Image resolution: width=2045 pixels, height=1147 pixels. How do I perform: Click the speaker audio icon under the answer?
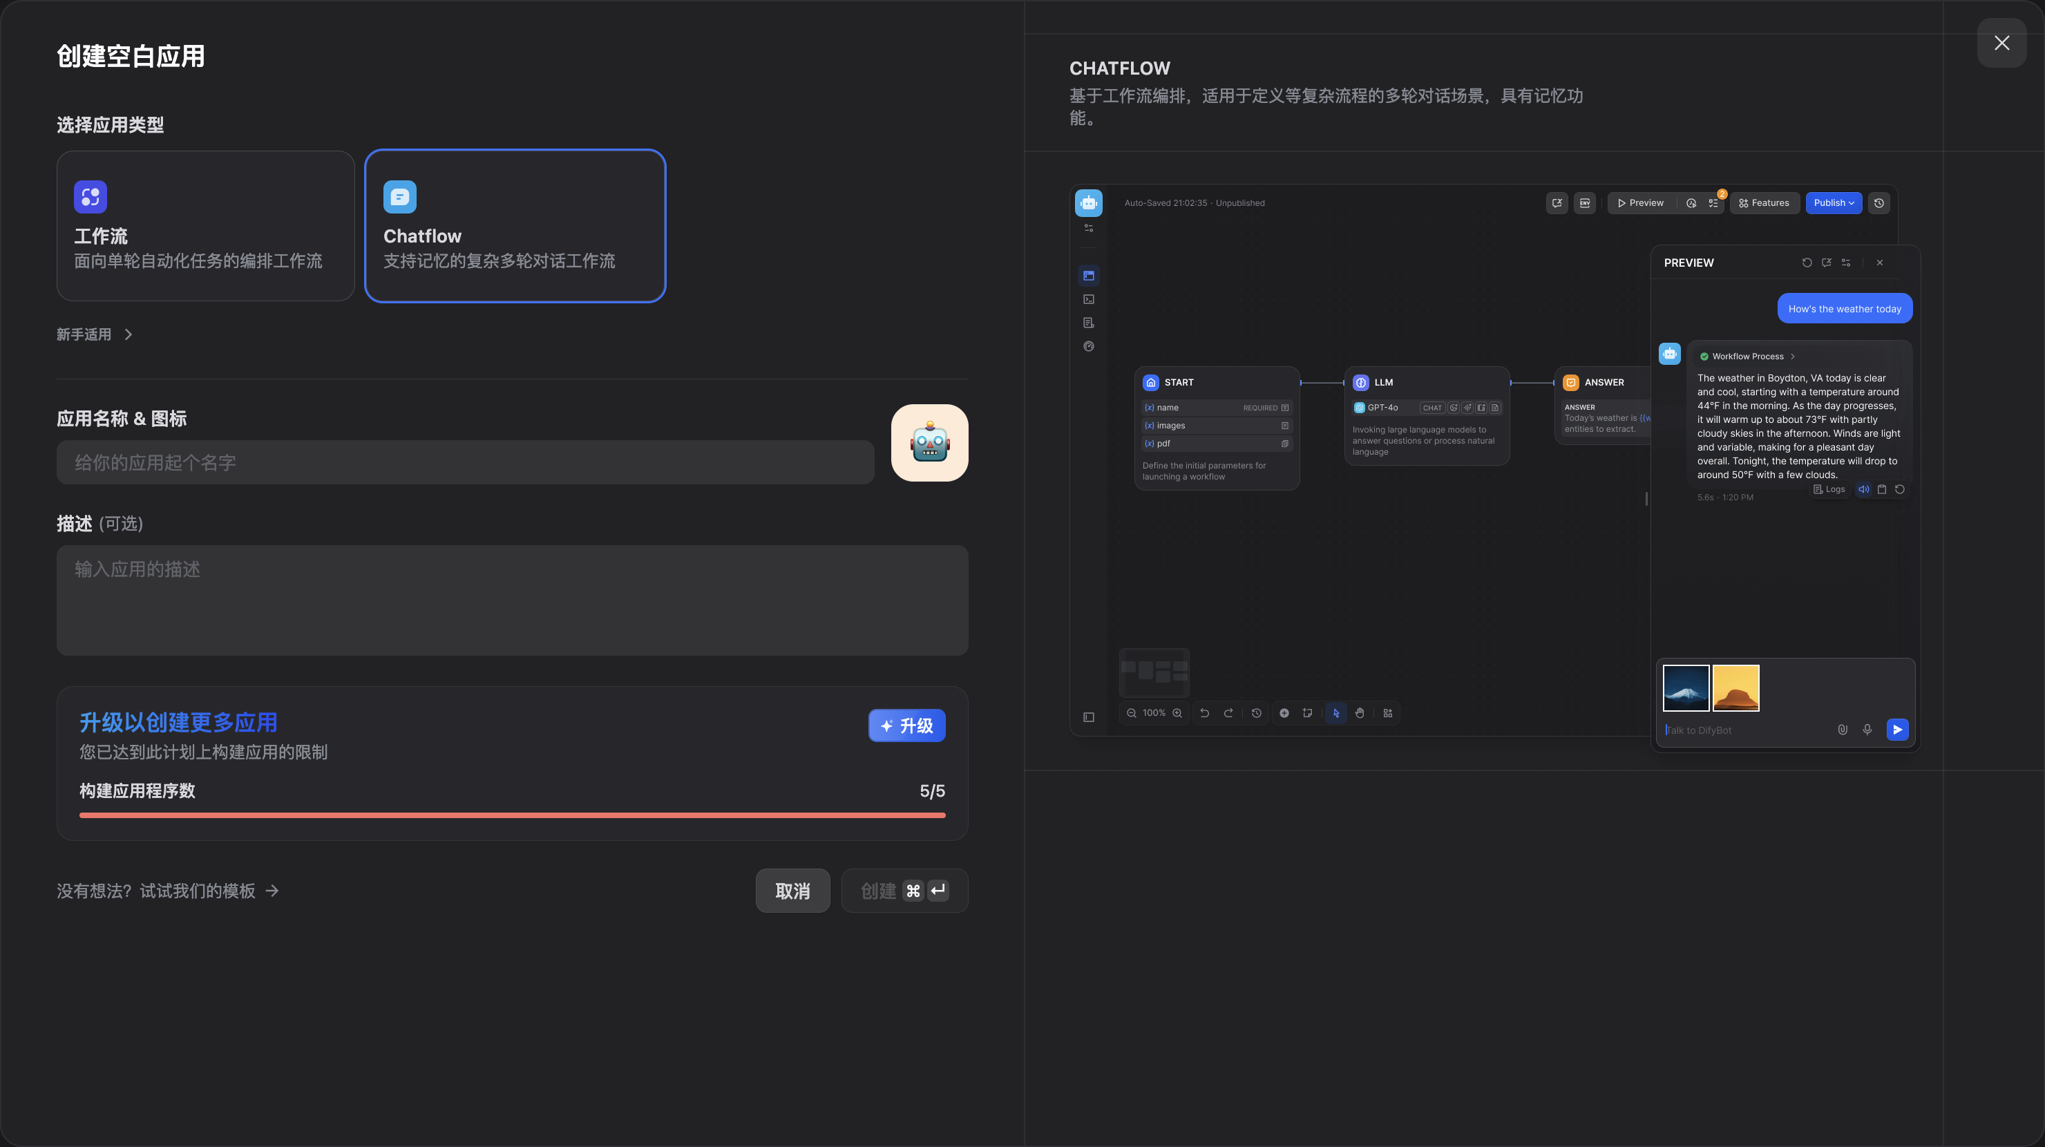1863,489
